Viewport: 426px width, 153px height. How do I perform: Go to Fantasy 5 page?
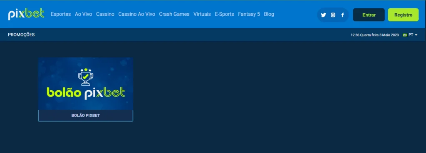click(249, 14)
